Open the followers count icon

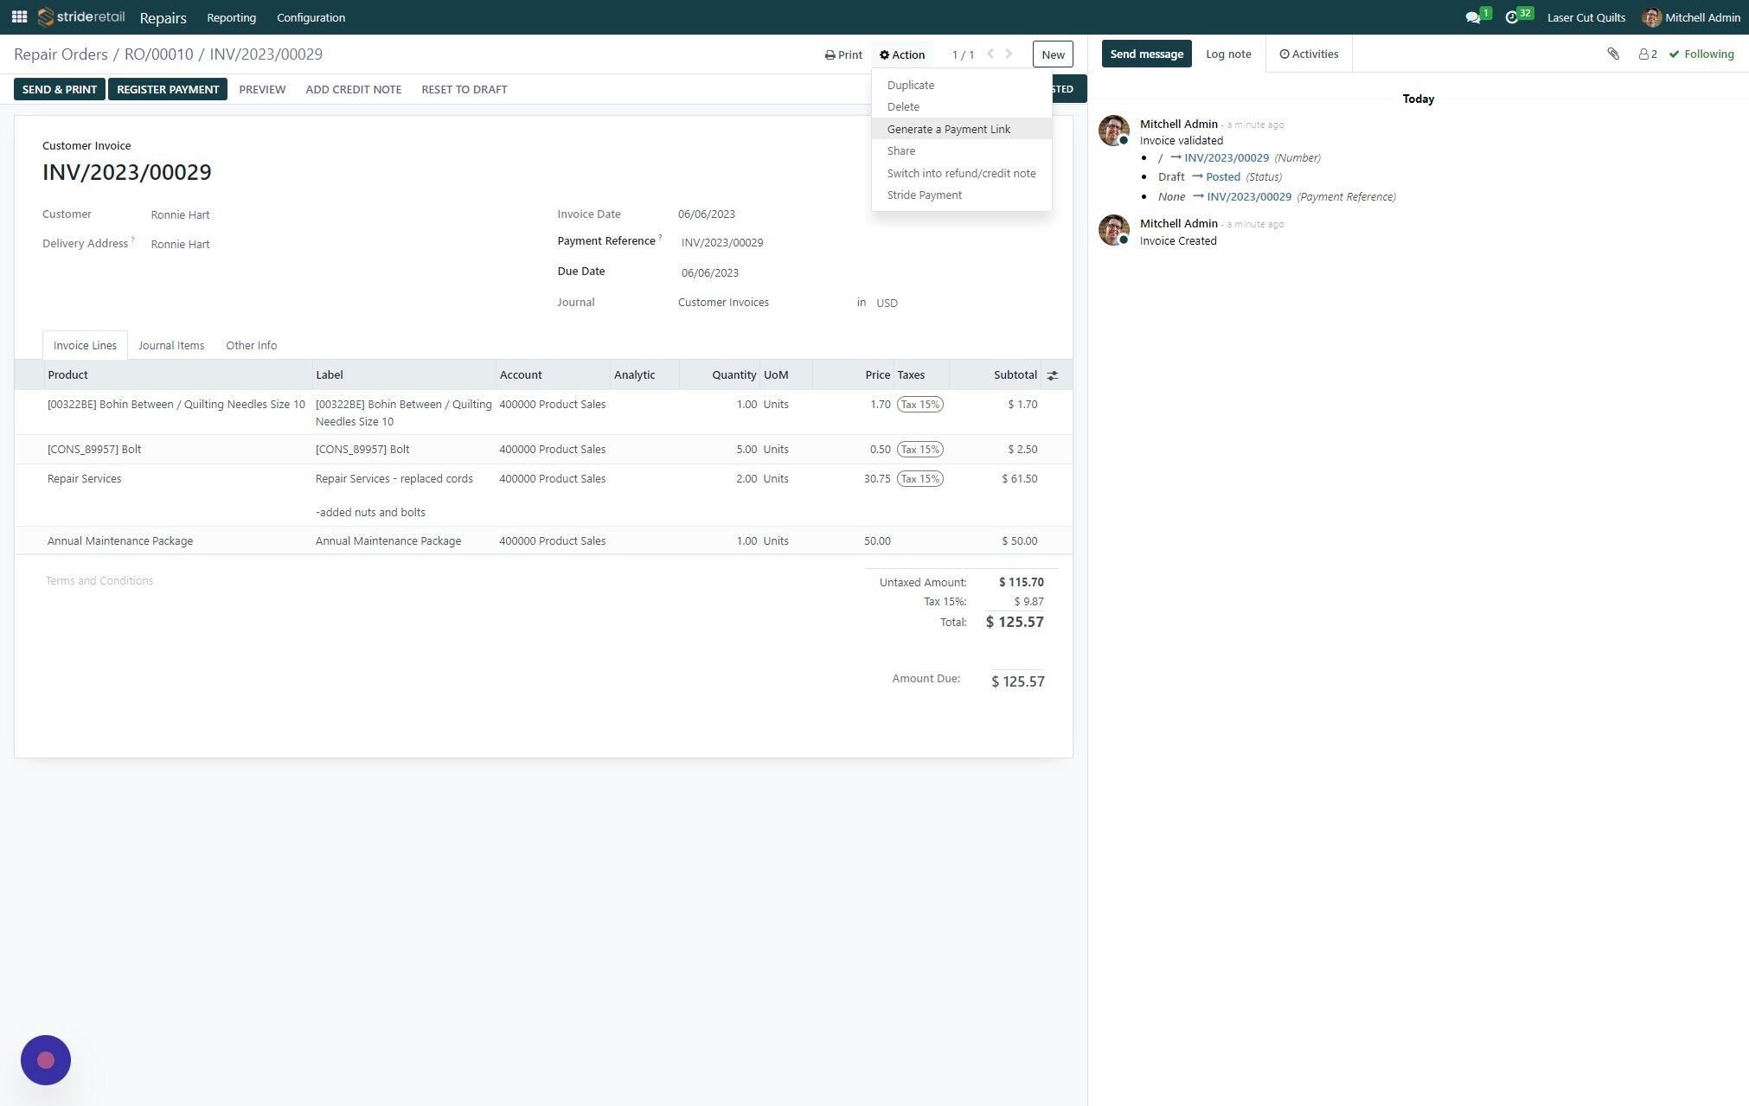point(1648,54)
